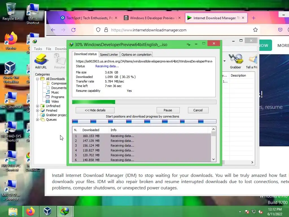Switch to Internet Download Manager in taskbar
Viewport: 289px width, 217px height.
tap(65, 211)
